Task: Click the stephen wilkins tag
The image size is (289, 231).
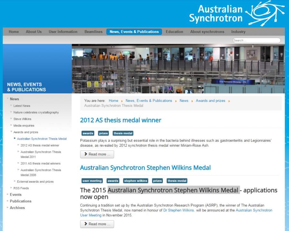Action: coord(136,181)
